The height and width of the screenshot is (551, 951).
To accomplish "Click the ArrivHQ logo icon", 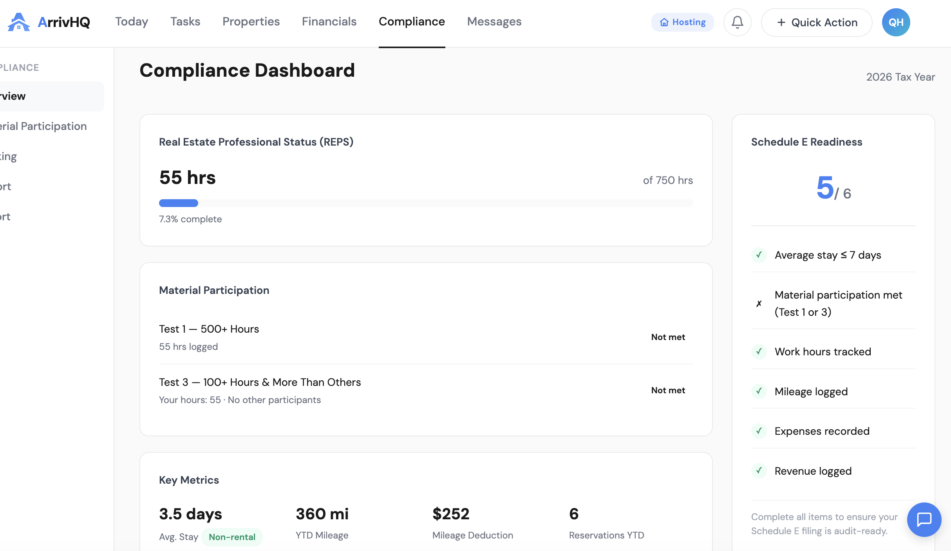I will coord(18,22).
